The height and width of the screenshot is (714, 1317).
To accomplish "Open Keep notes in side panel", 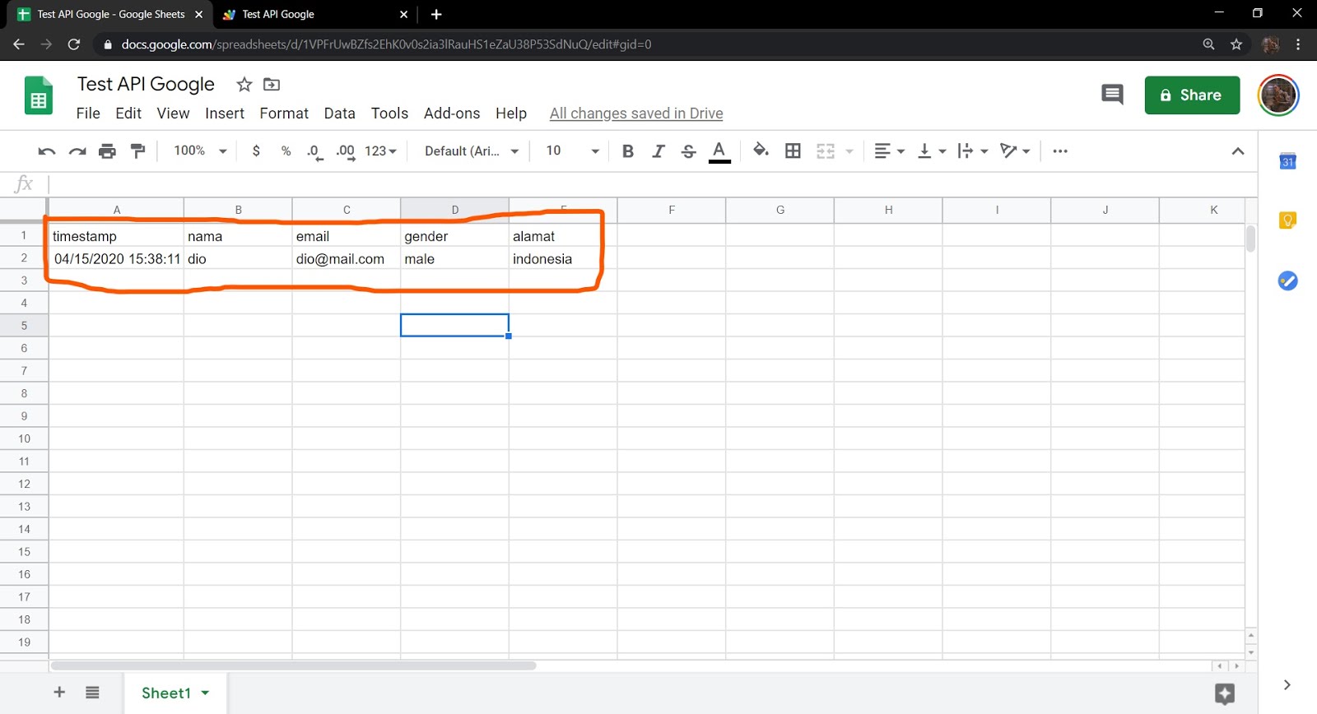I will (x=1287, y=220).
